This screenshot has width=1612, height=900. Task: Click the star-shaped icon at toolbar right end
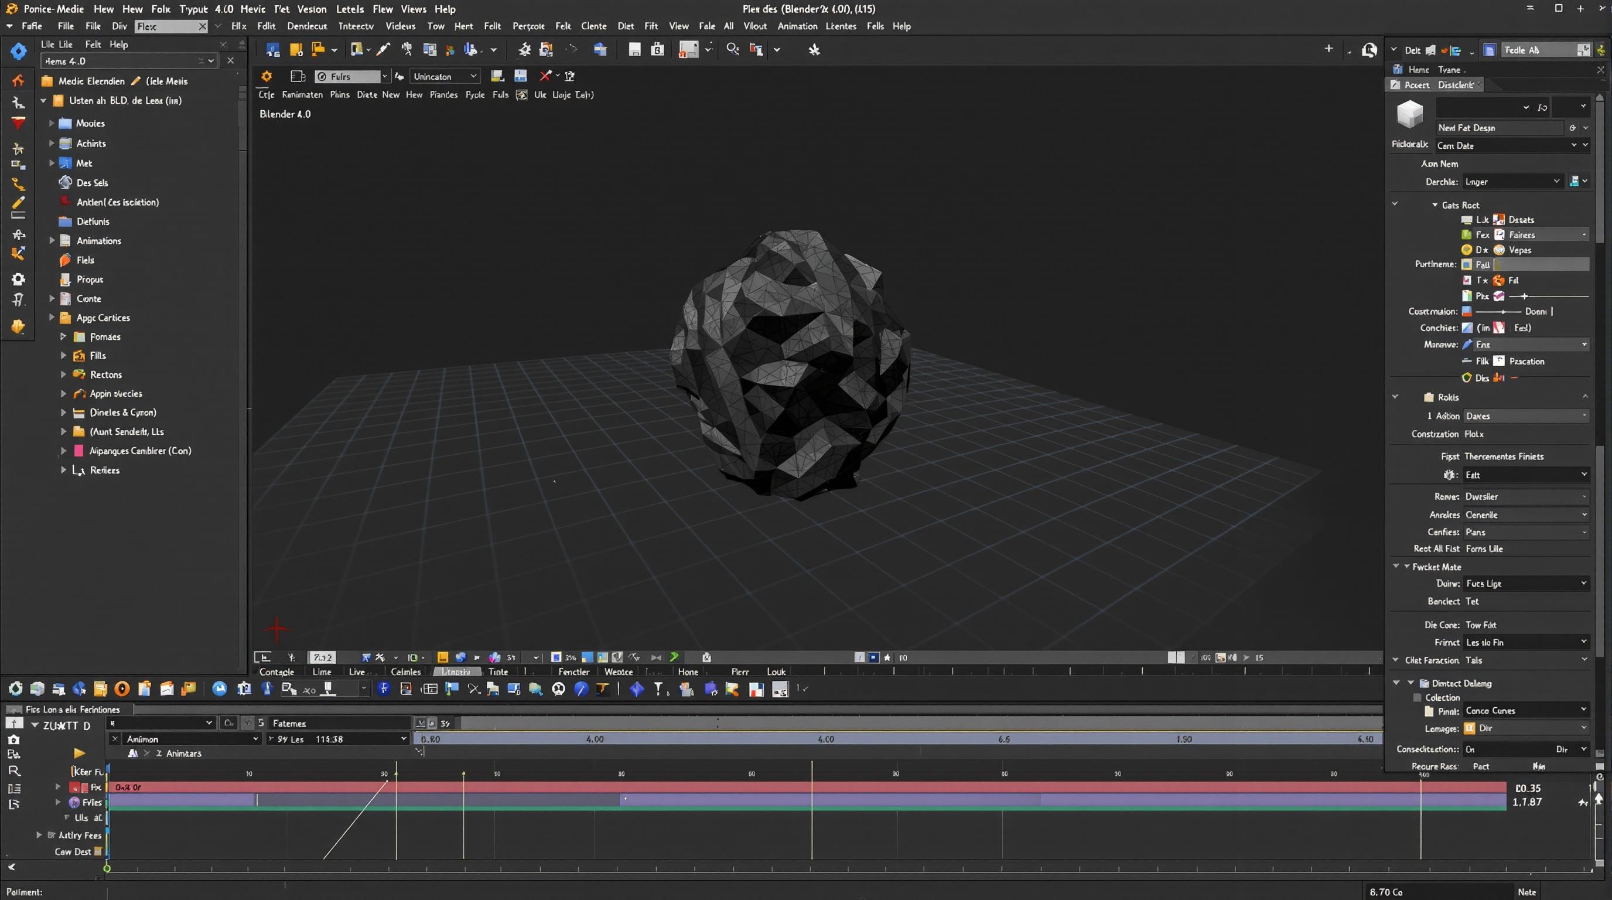pyautogui.click(x=814, y=49)
